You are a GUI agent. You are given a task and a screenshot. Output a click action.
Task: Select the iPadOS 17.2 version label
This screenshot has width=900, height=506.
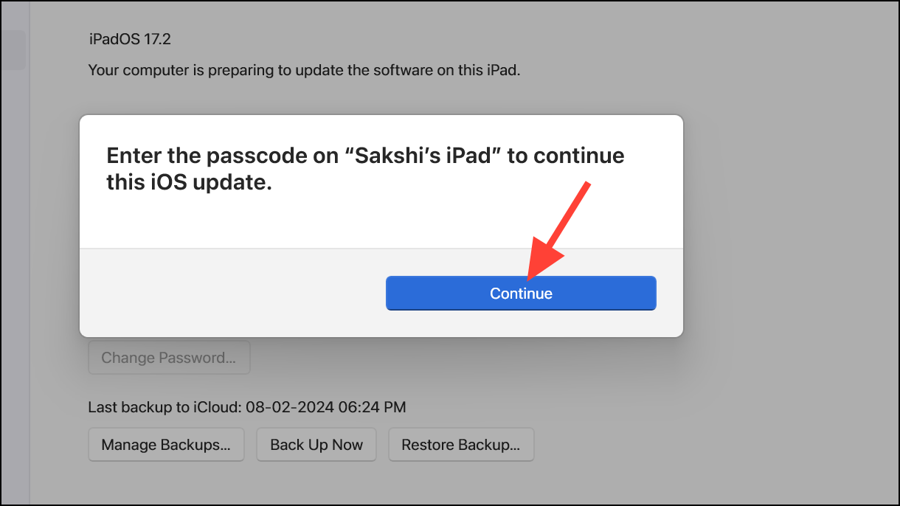129,39
